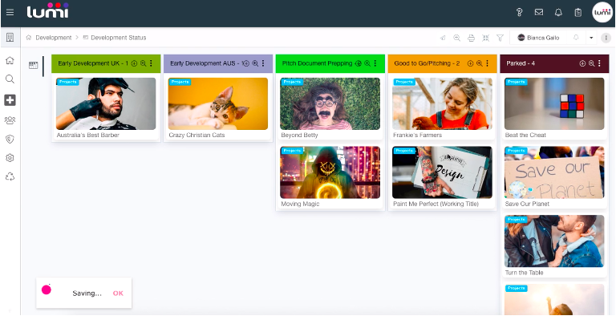This screenshot has height=324, width=616.
Task: Zoom the Early Development UK column
Action: pyautogui.click(x=144, y=63)
